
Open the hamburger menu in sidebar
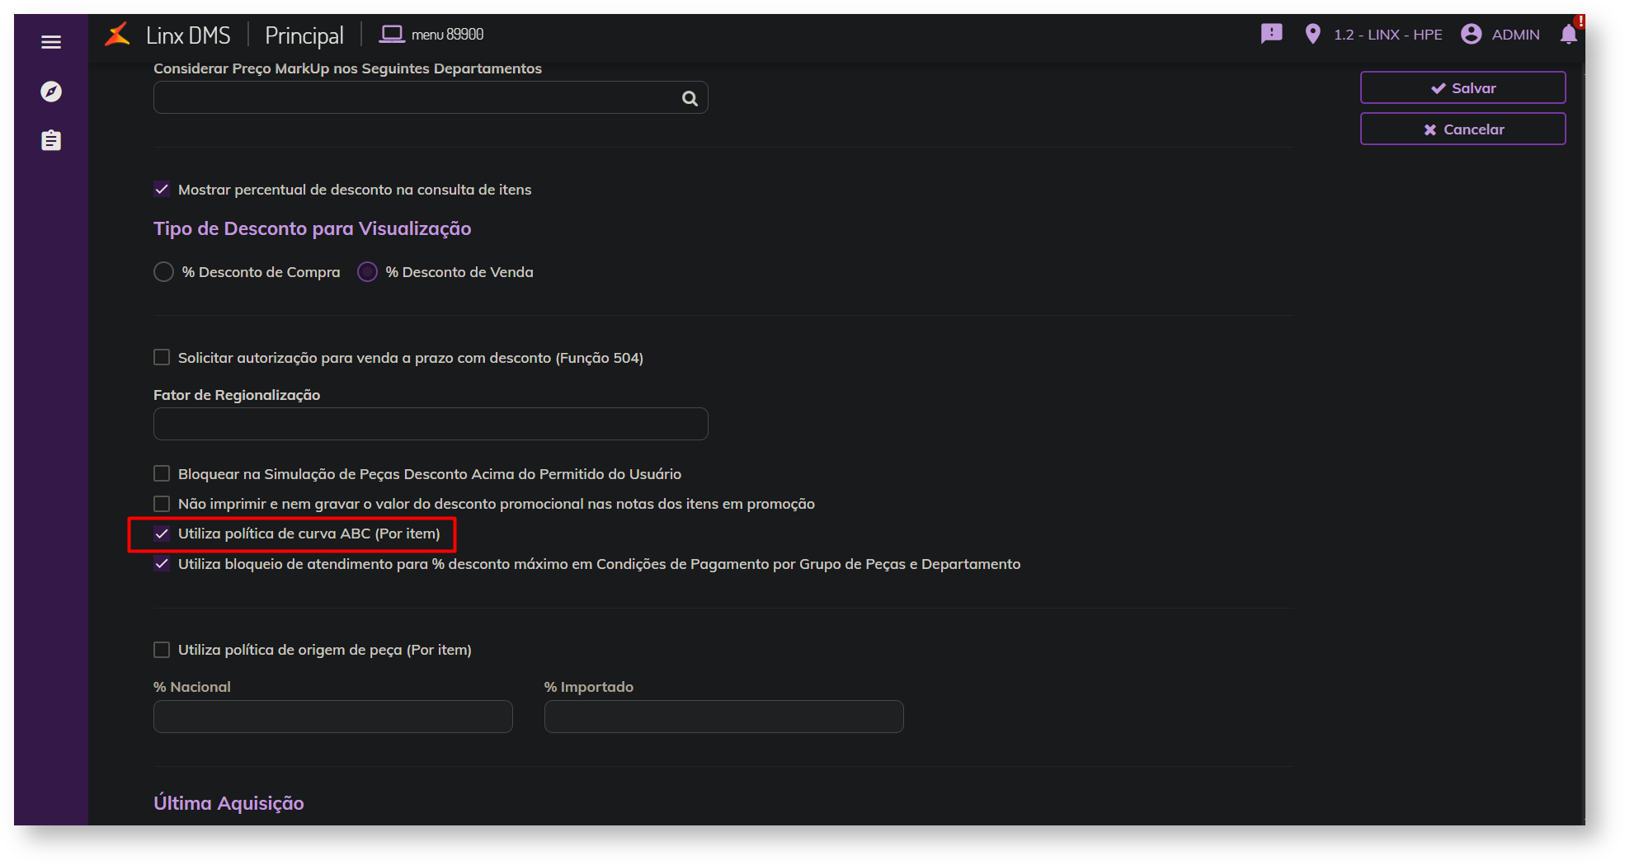[x=51, y=42]
